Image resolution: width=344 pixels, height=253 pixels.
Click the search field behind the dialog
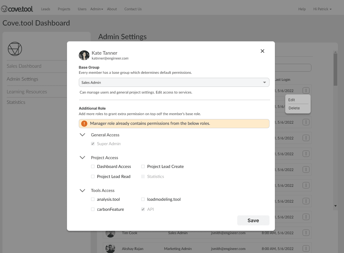[x=293, y=68]
